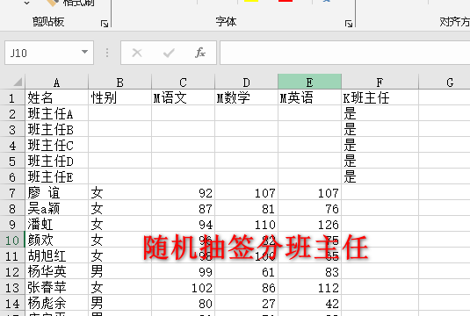This screenshot has height=316, width=470.
Task: Select row 4 header
Action: (12, 145)
